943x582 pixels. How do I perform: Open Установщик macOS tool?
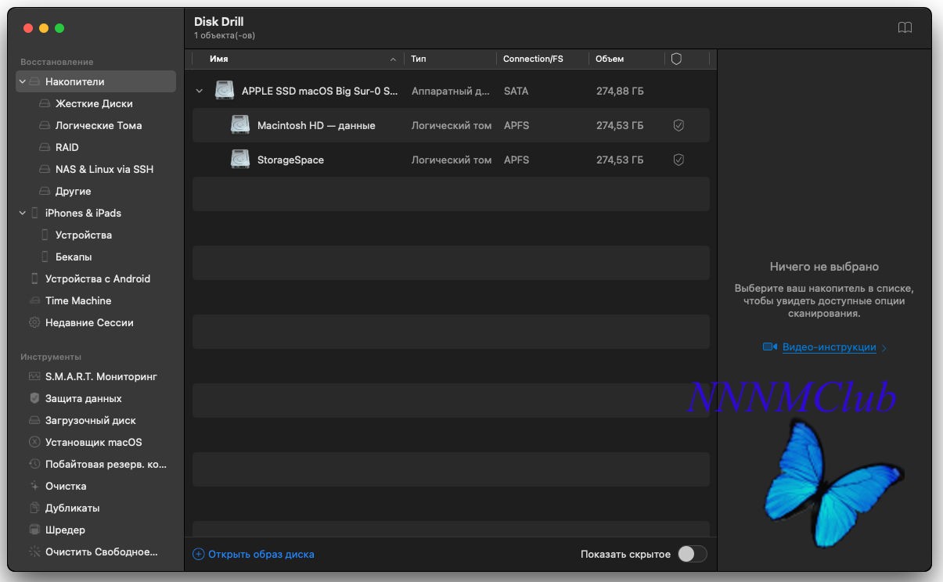click(x=94, y=442)
